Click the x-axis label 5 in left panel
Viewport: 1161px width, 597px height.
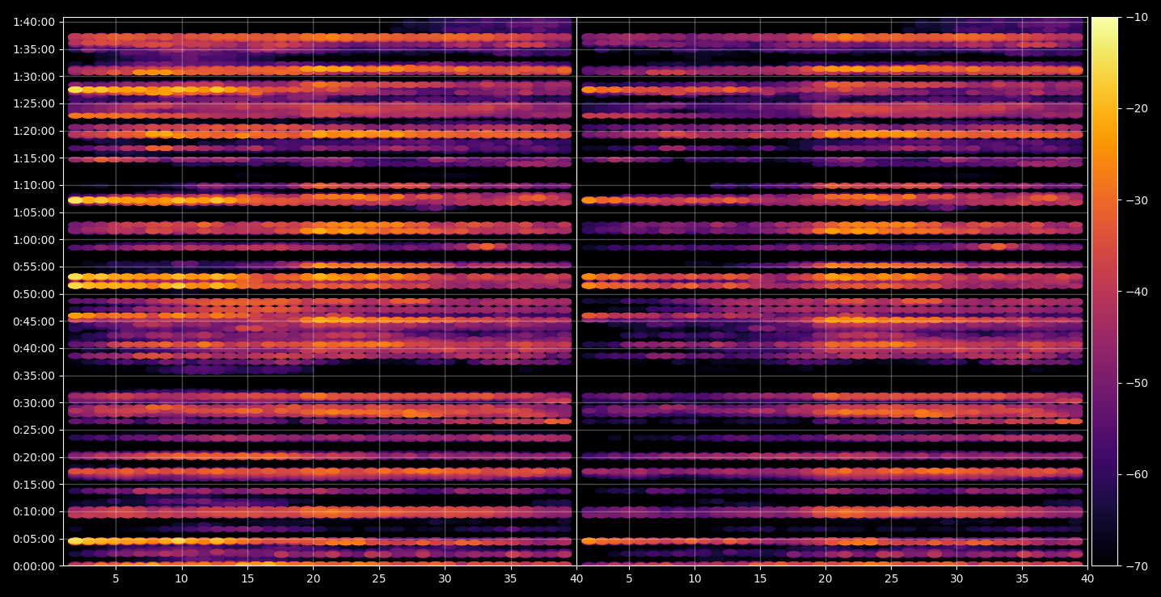(x=116, y=579)
